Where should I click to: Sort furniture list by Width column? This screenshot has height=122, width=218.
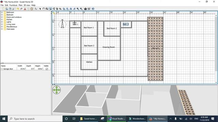point(21,66)
